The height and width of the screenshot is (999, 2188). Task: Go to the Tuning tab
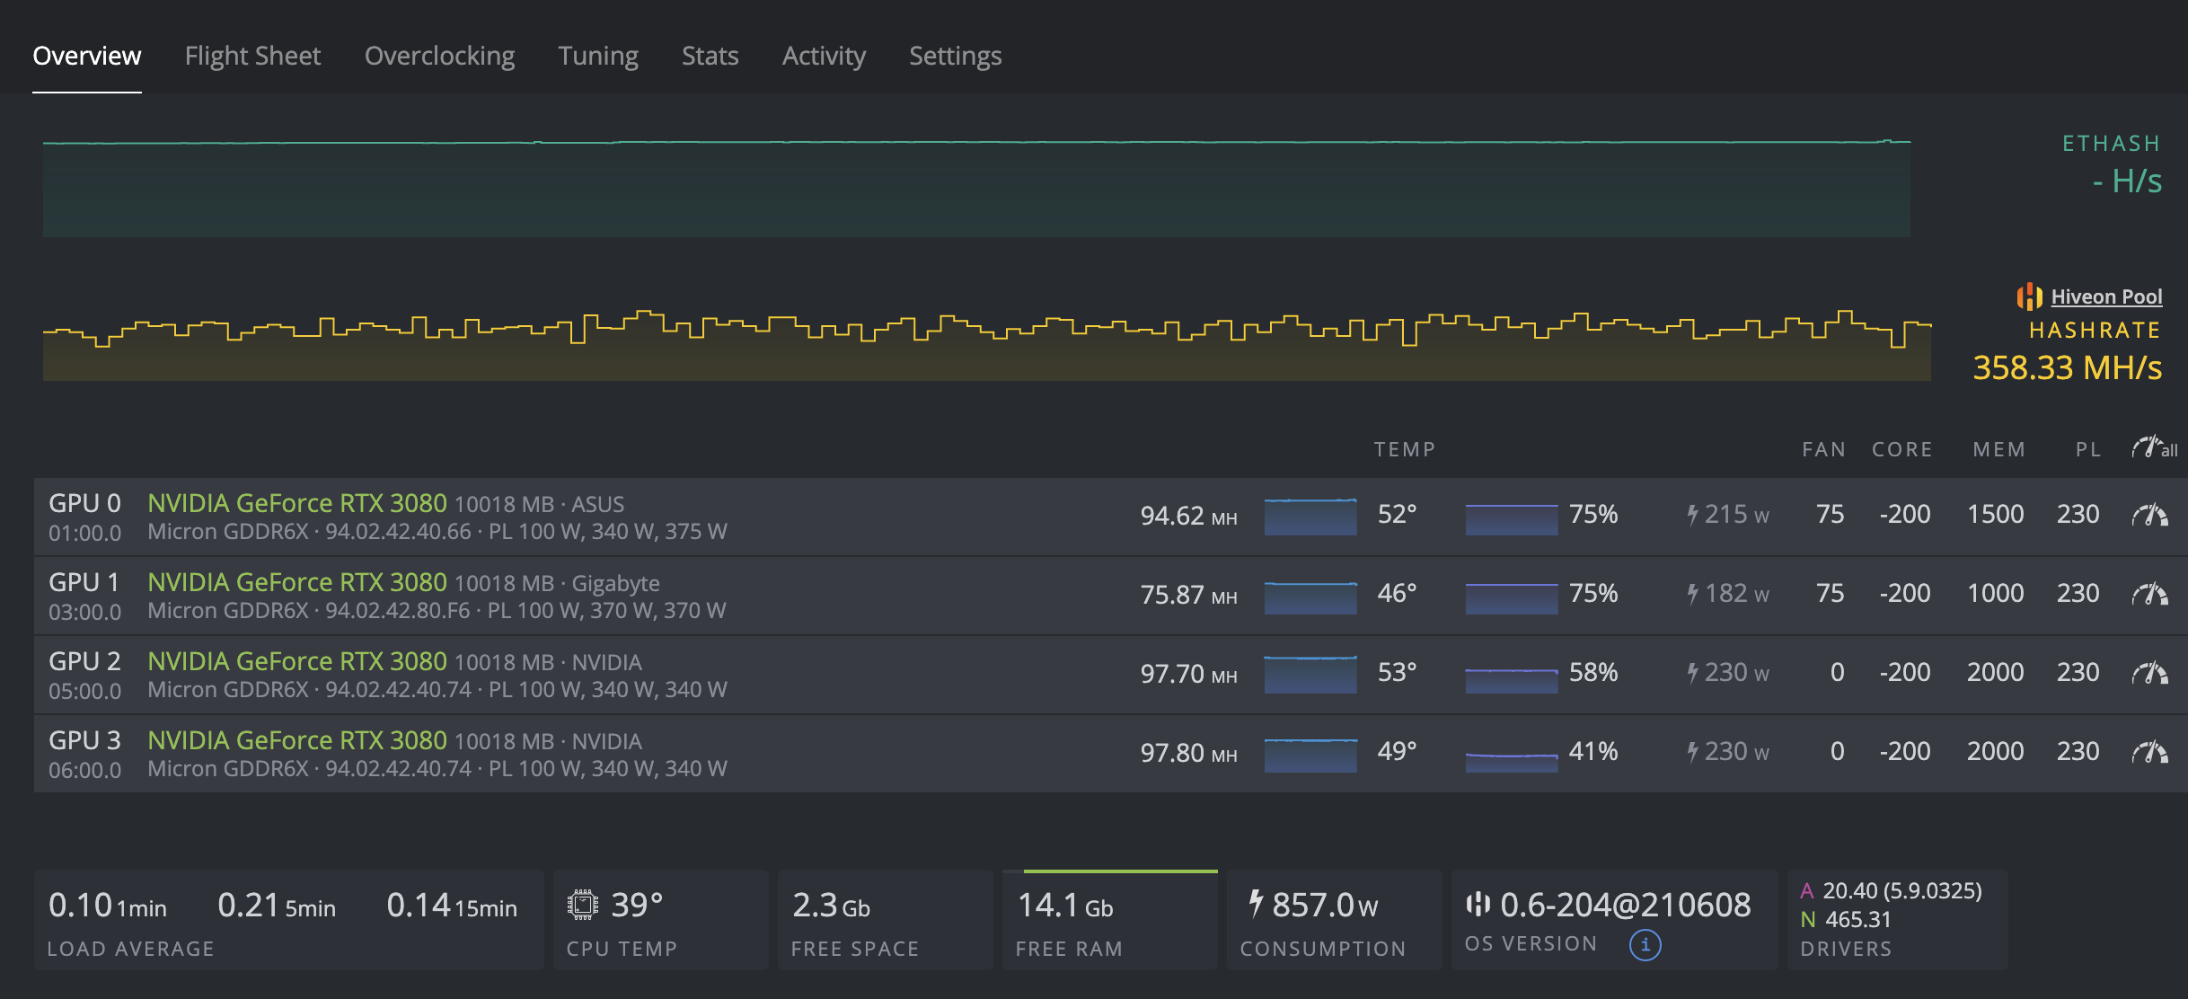[x=598, y=56]
